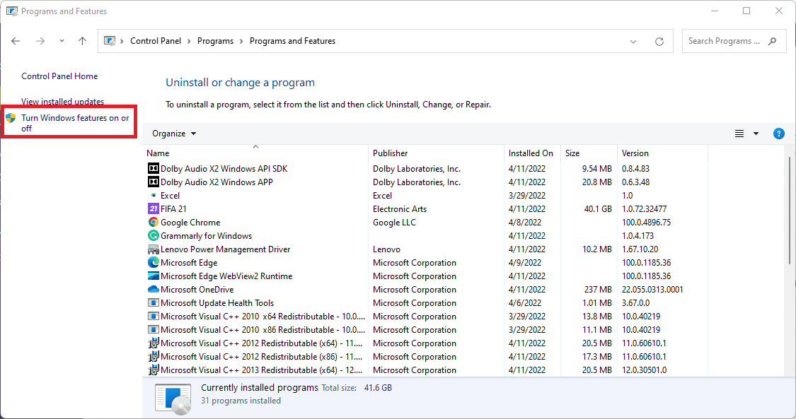Select Programs breadcrumb
Image resolution: width=796 pixels, height=419 pixels.
pyautogui.click(x=215, y=41)
